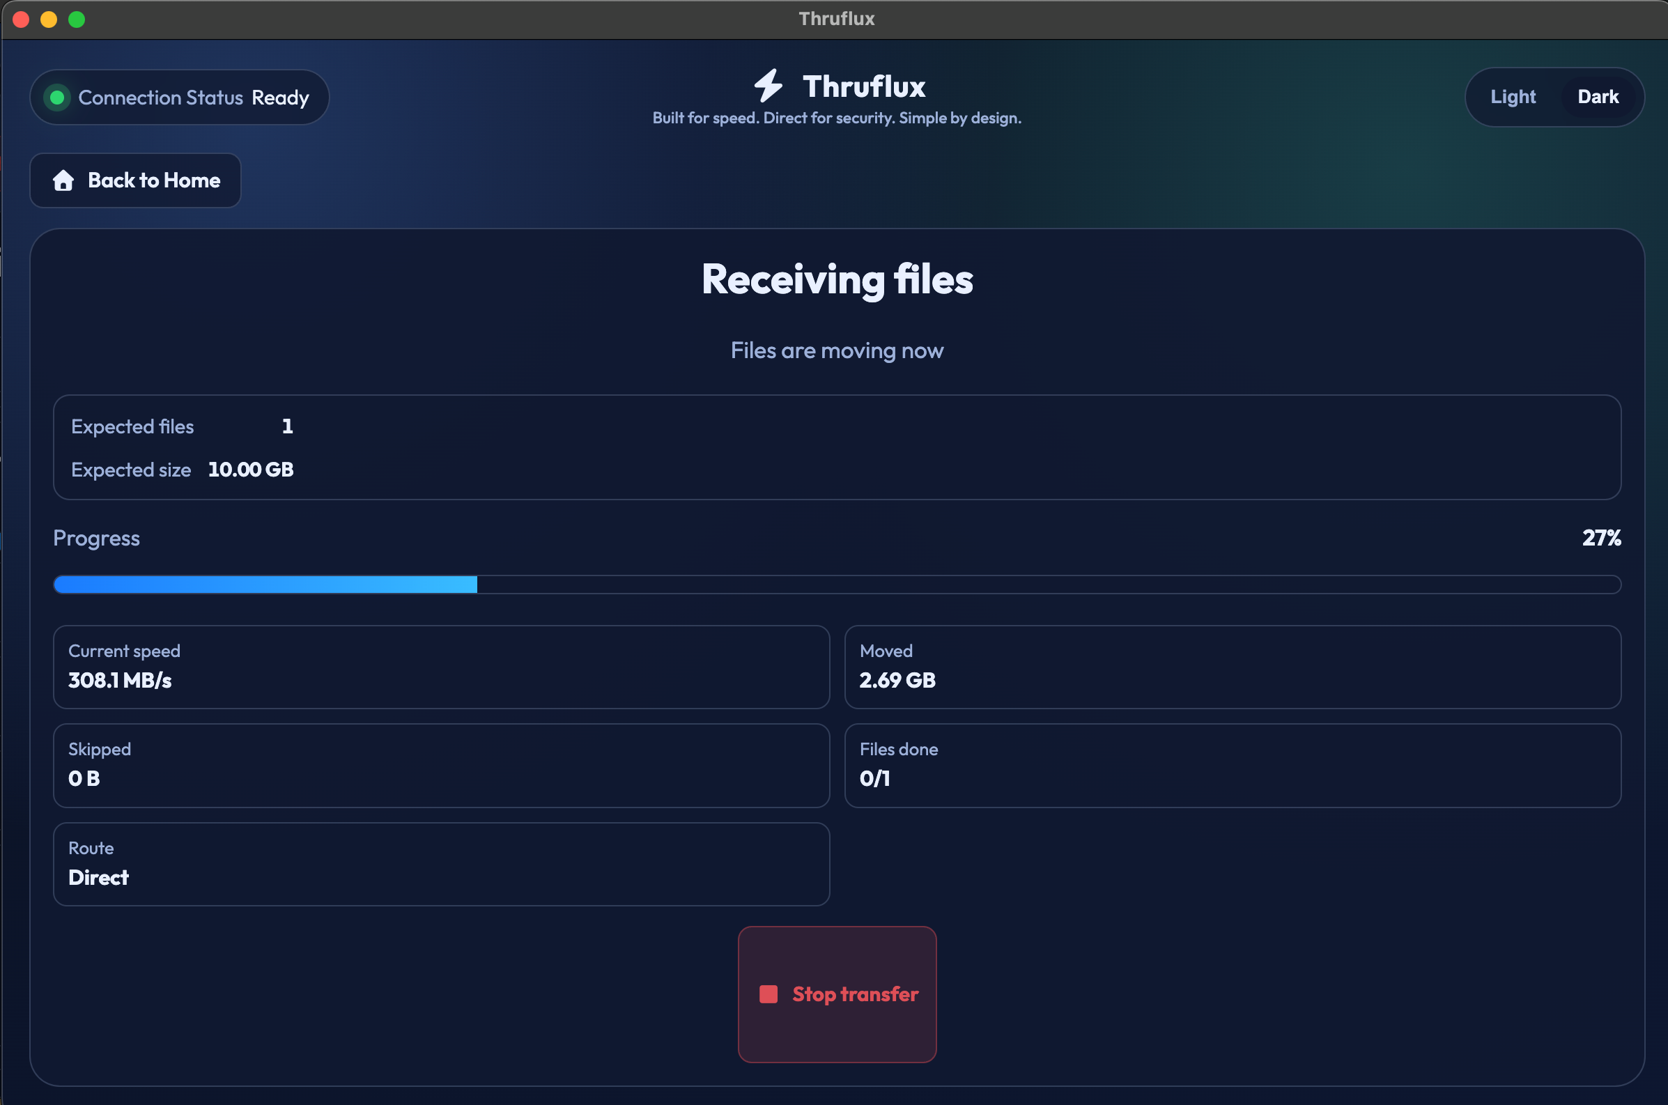Click the green connection status dot
Screen dimensions: 1668x1105
[x=58, y=98]
